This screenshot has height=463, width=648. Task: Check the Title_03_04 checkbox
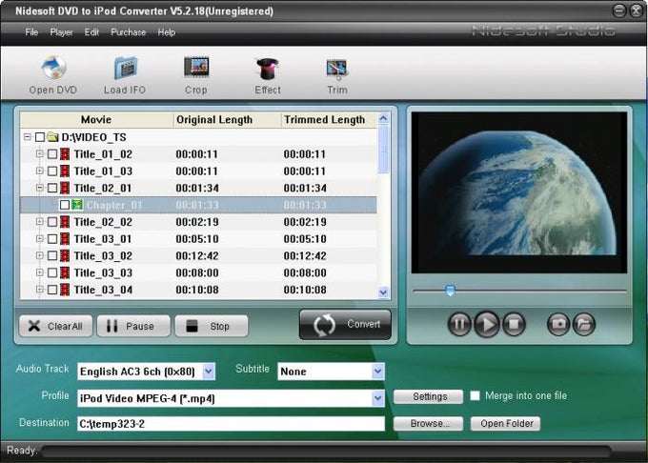click(x=52, y=290)
